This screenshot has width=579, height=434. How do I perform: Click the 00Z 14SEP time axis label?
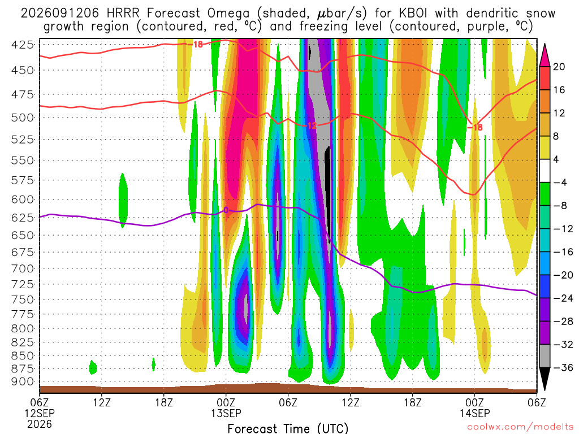[x=474, y=407]
